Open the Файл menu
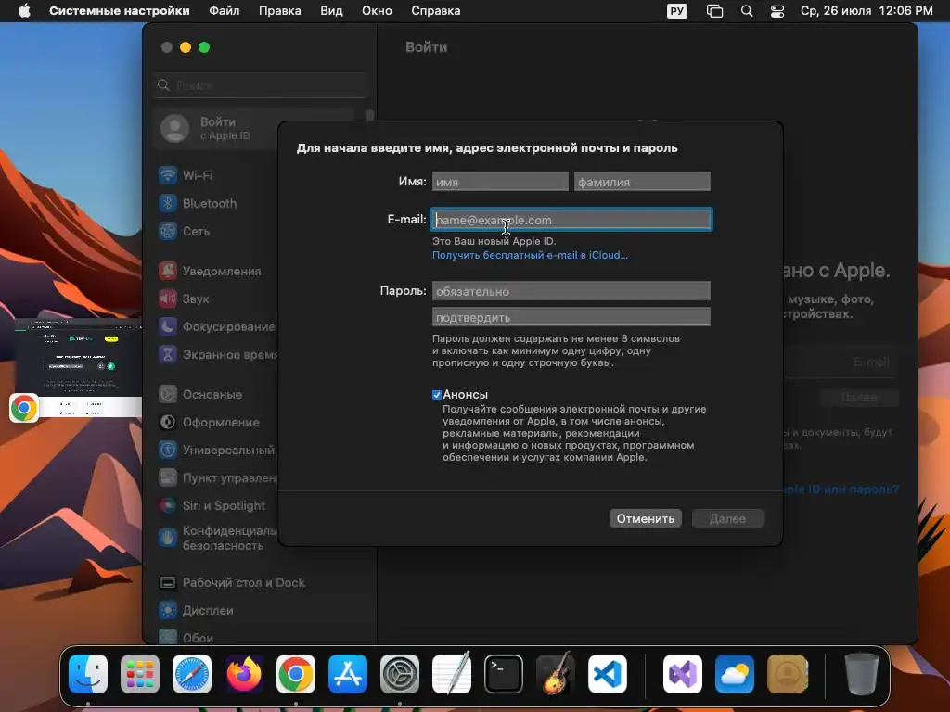The image size is (950, 712). 225,11
